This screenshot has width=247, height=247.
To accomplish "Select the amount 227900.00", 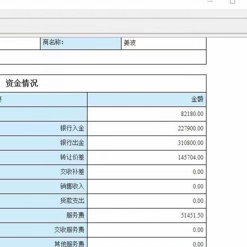I will pos(190,128).
